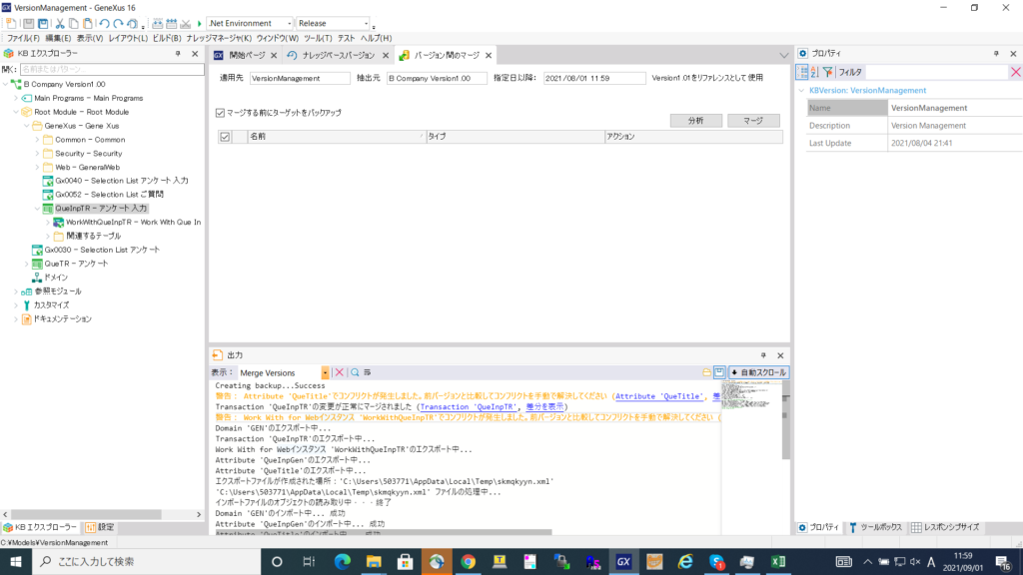
Task: Click the save output icon beside auto scroll
Action: tap(719, 372)
